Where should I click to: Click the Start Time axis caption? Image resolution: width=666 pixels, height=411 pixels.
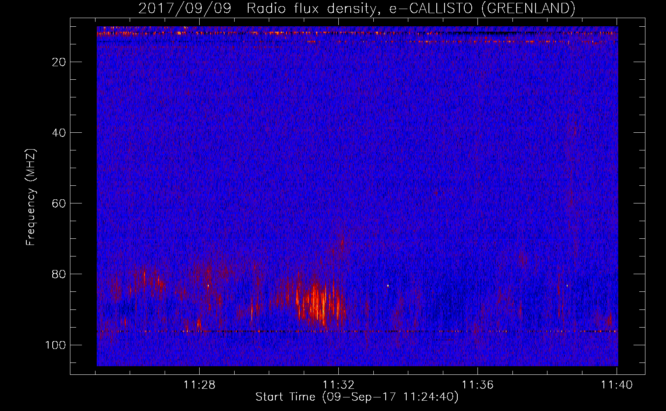click(x=357, y=397)
